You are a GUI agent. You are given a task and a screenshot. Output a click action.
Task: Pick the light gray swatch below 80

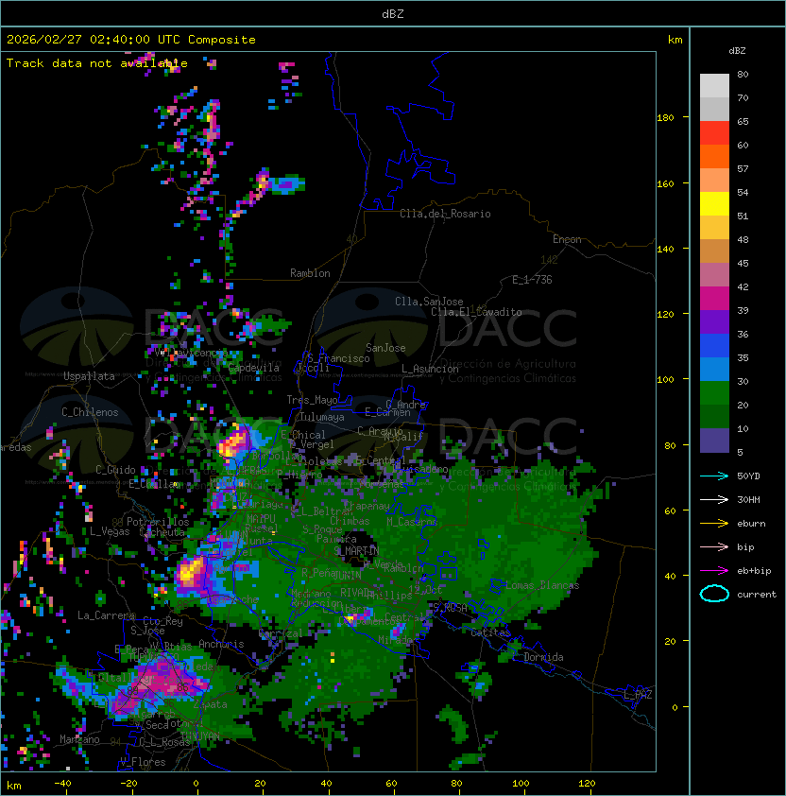[714, 85]
